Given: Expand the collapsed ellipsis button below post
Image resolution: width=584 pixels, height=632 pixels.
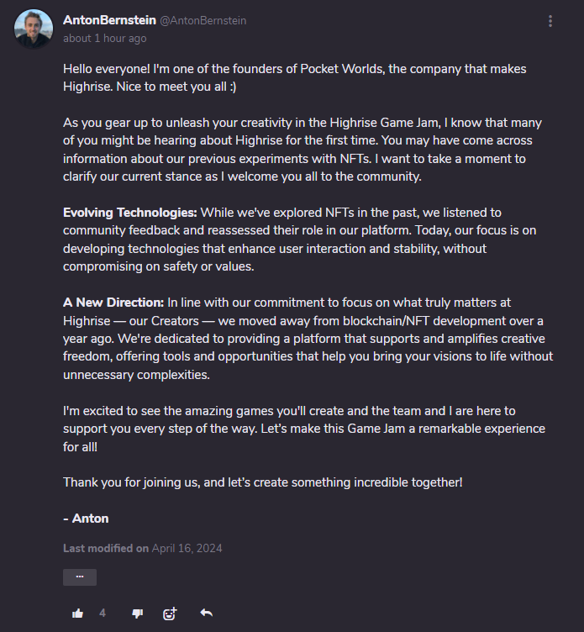Looking at the screenshot, I should coord(80,577).
